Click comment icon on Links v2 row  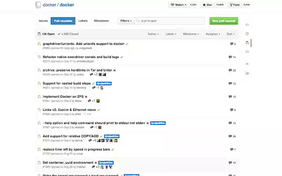[232, 110]
